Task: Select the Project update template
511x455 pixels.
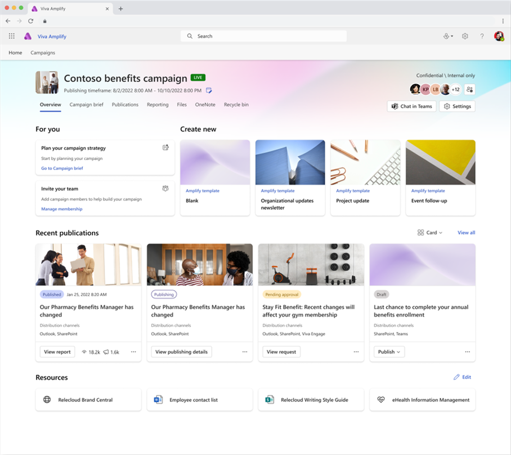Action: (365, 178)
